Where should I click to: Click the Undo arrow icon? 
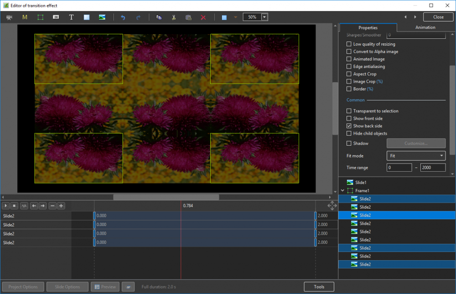tap(123, 17)
